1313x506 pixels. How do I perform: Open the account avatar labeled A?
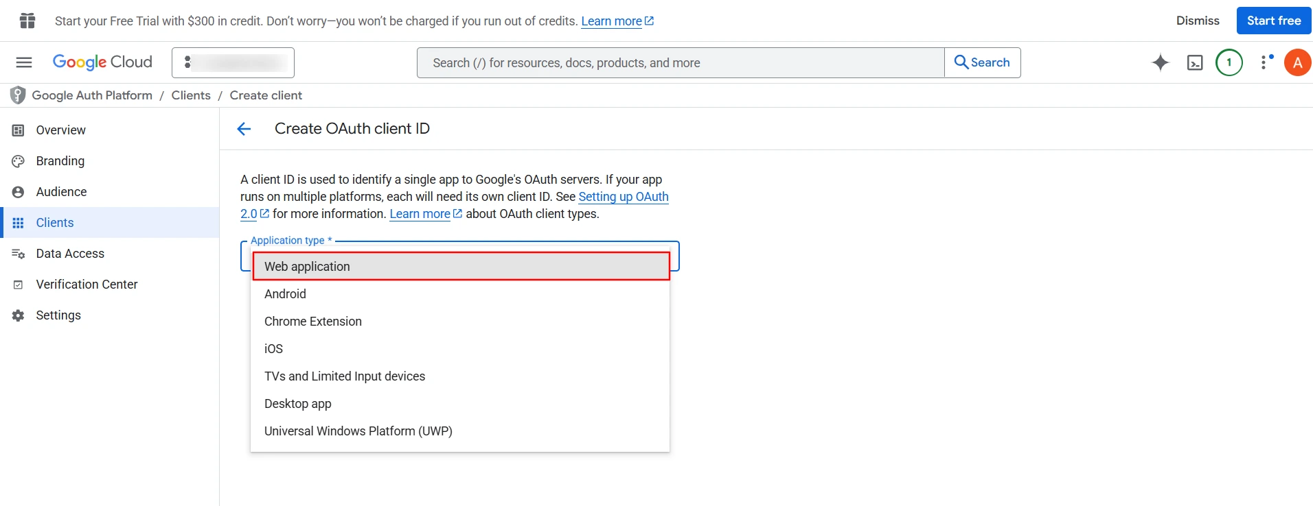(1297, 62)
